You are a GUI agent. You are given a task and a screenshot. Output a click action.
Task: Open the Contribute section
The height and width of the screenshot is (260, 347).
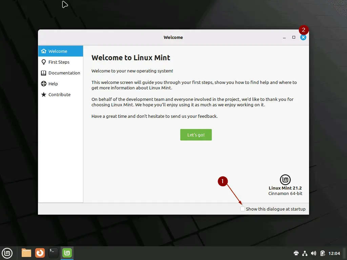pos(61,95)
